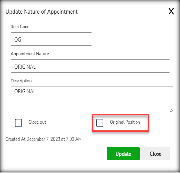
Task: Enable the Close out checkbox
Action: pyautogui.click(x=18, y=123)
